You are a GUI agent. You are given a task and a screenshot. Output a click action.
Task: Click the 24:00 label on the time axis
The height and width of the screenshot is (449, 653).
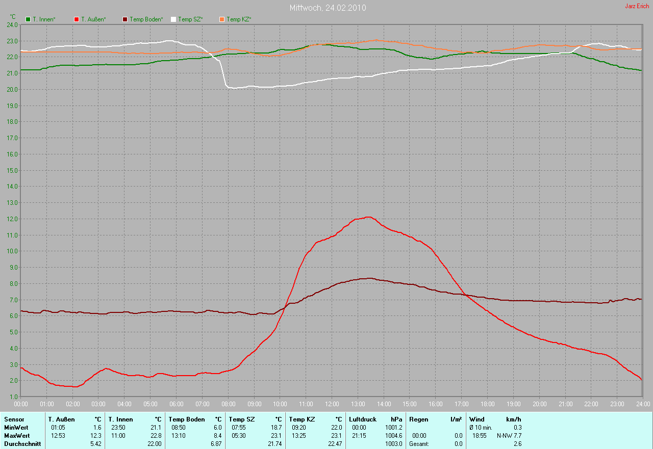pyautogui.click(x=643, y=404)
